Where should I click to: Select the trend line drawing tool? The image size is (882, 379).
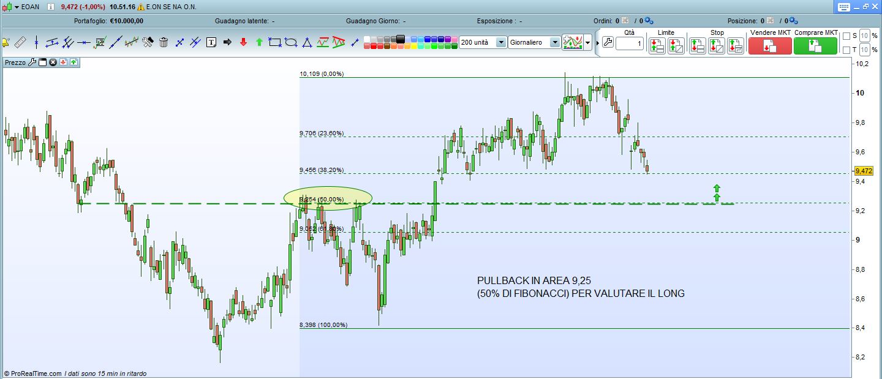[116, 42]
